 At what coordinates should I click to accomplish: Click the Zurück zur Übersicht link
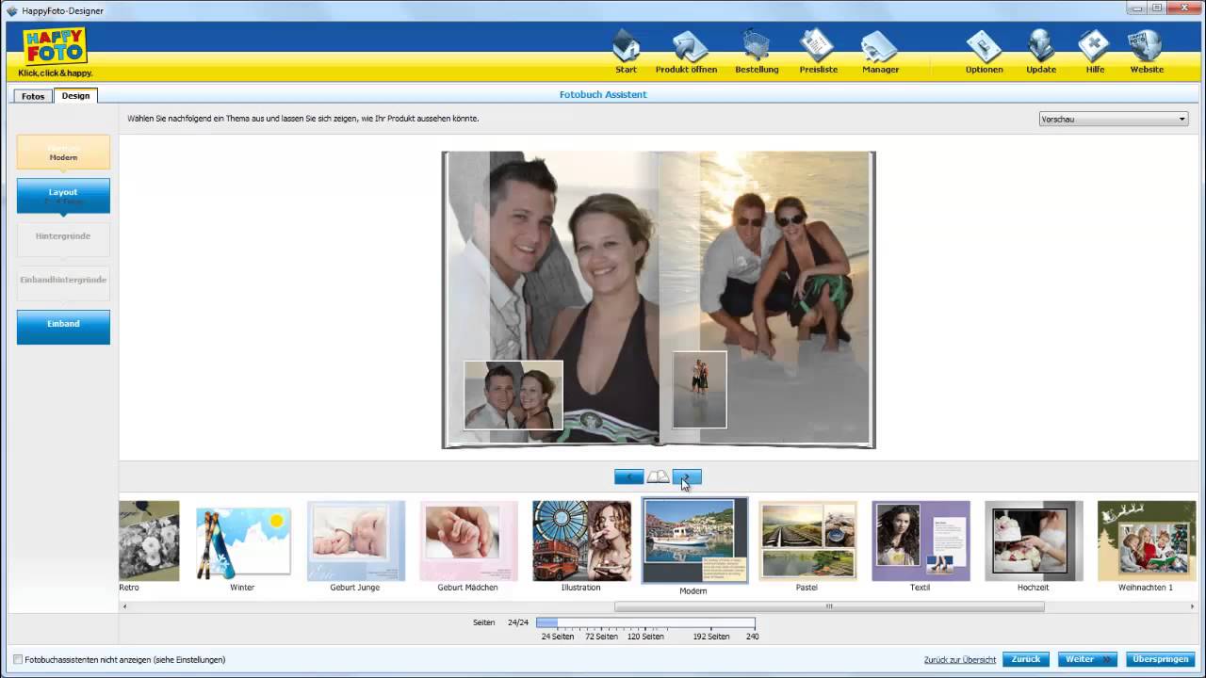[959, 660]
